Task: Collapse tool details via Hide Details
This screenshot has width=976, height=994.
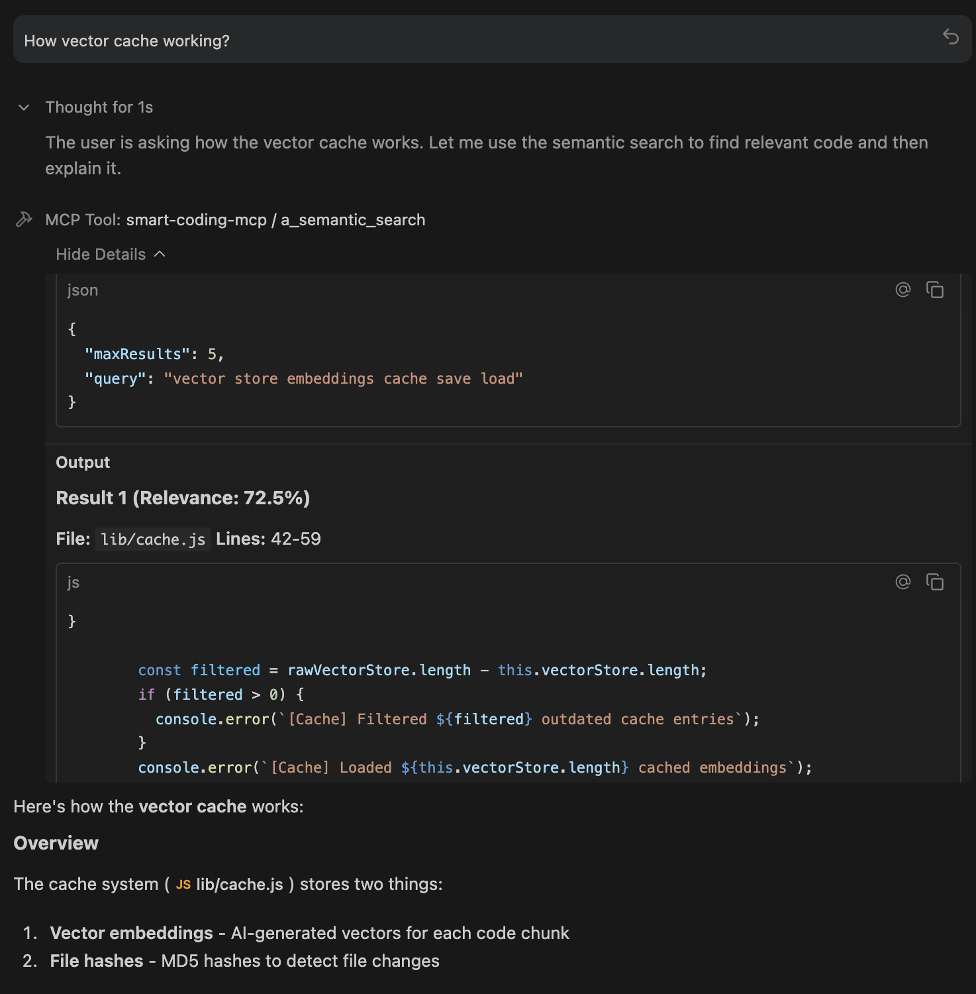Action: point(101,254)
